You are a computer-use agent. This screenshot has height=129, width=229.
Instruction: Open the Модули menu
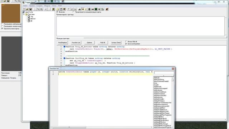click(47, 6)
